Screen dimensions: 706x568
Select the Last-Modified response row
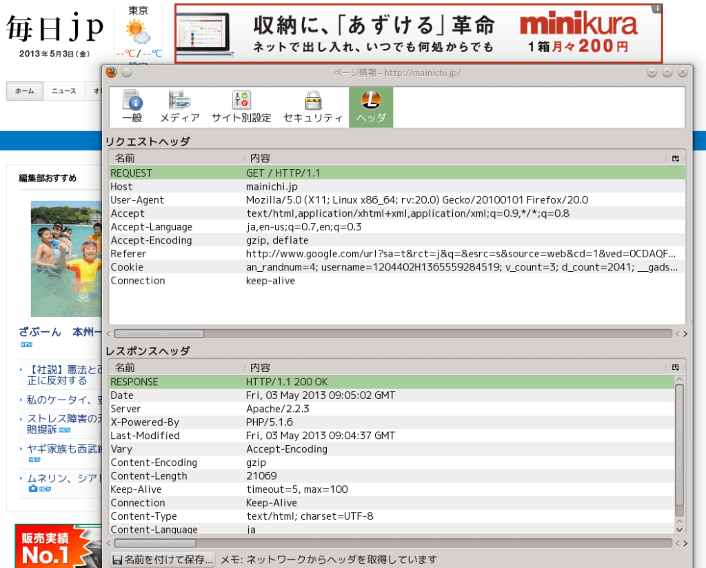tap(392, 435)
